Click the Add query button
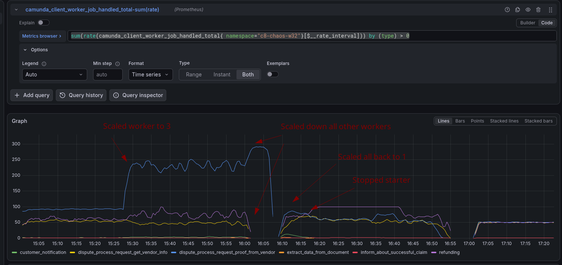This screenshot has width=562, height=265. (x=32, y=95)
